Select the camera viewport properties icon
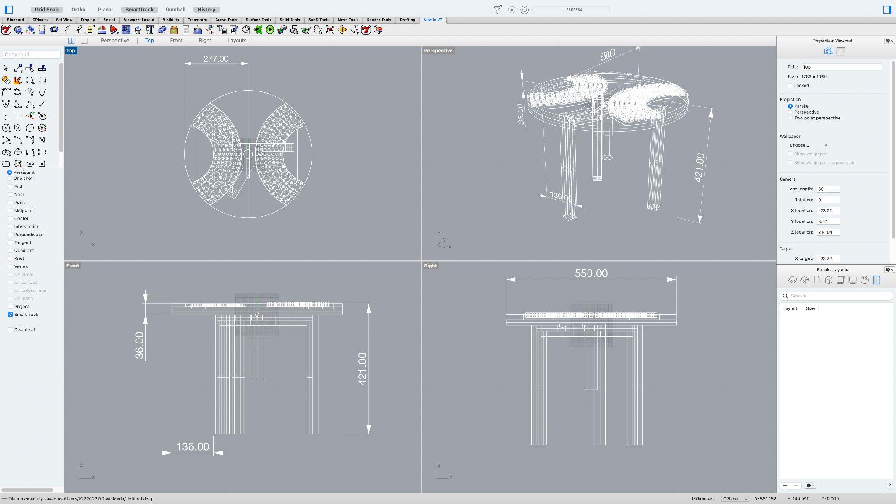The image size is (896, 504). tap(828, 51)
